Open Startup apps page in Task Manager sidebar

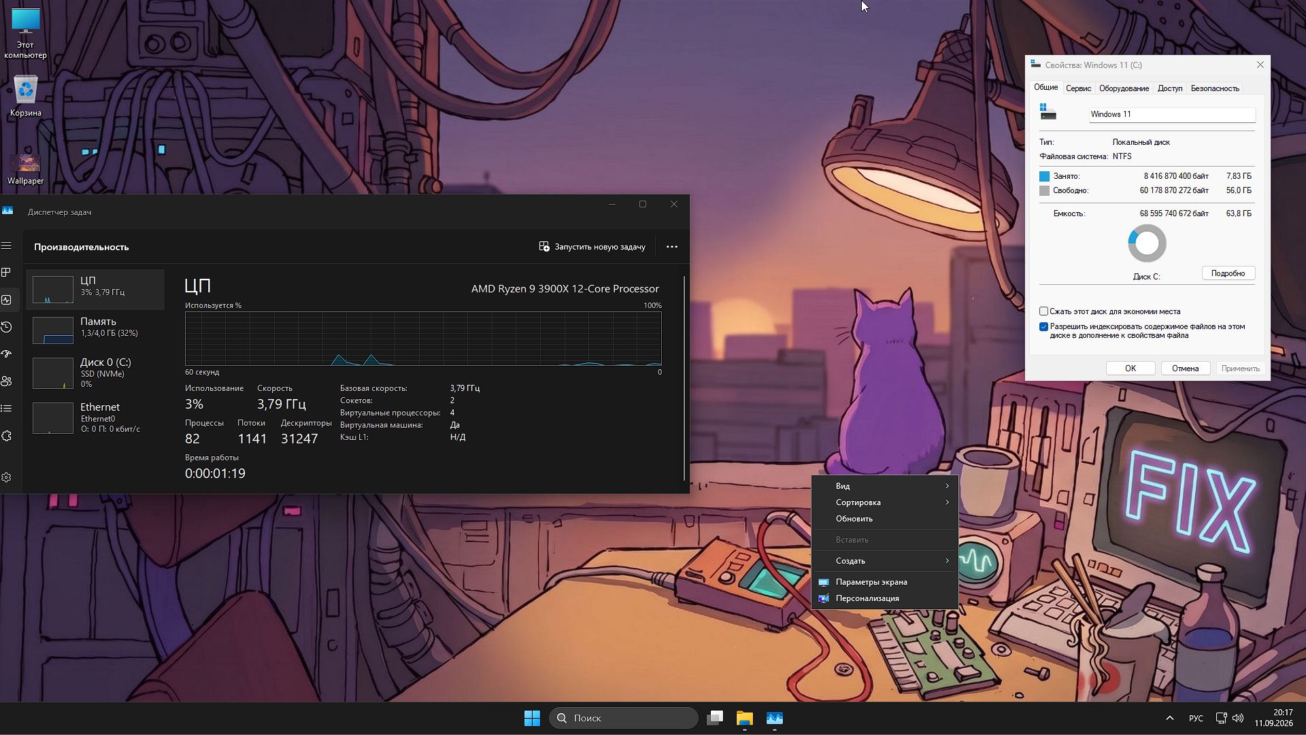(x=7, y=354)
